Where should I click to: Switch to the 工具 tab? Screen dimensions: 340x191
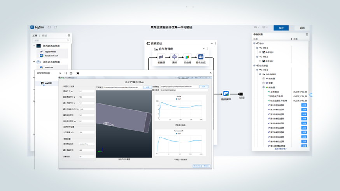[x=35, y=35]
